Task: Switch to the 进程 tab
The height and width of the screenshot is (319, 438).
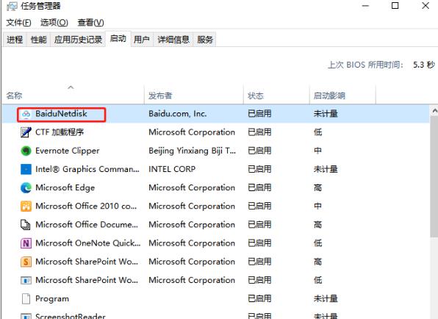Action: [x=15, y=40]
